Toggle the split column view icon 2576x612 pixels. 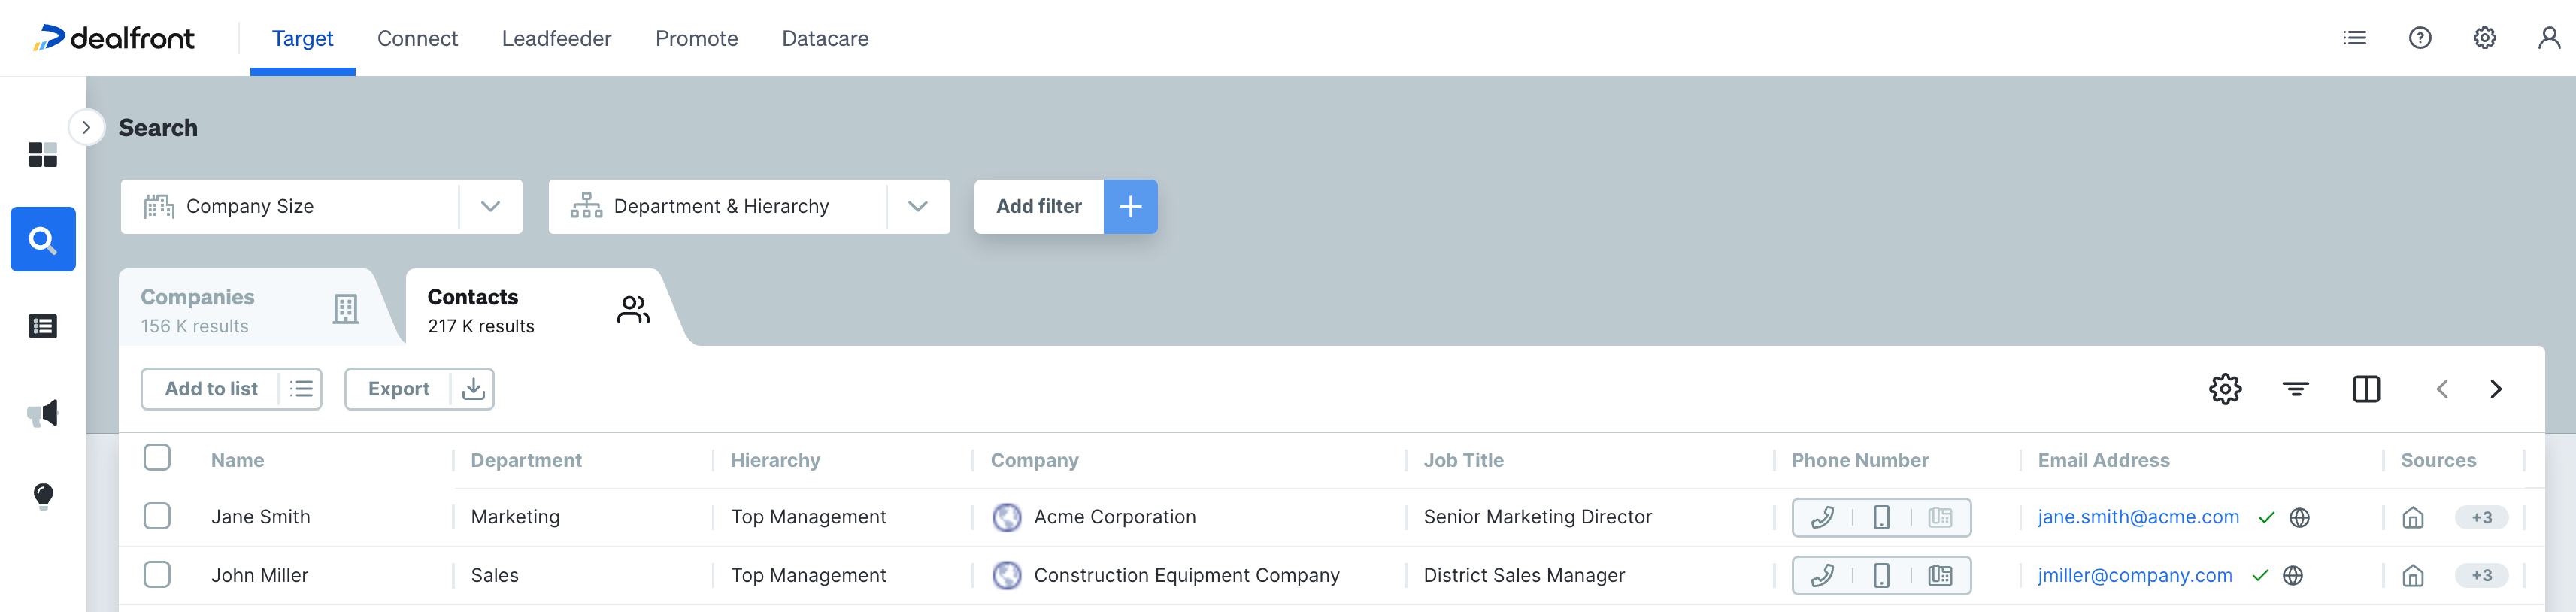point(2366,389)
